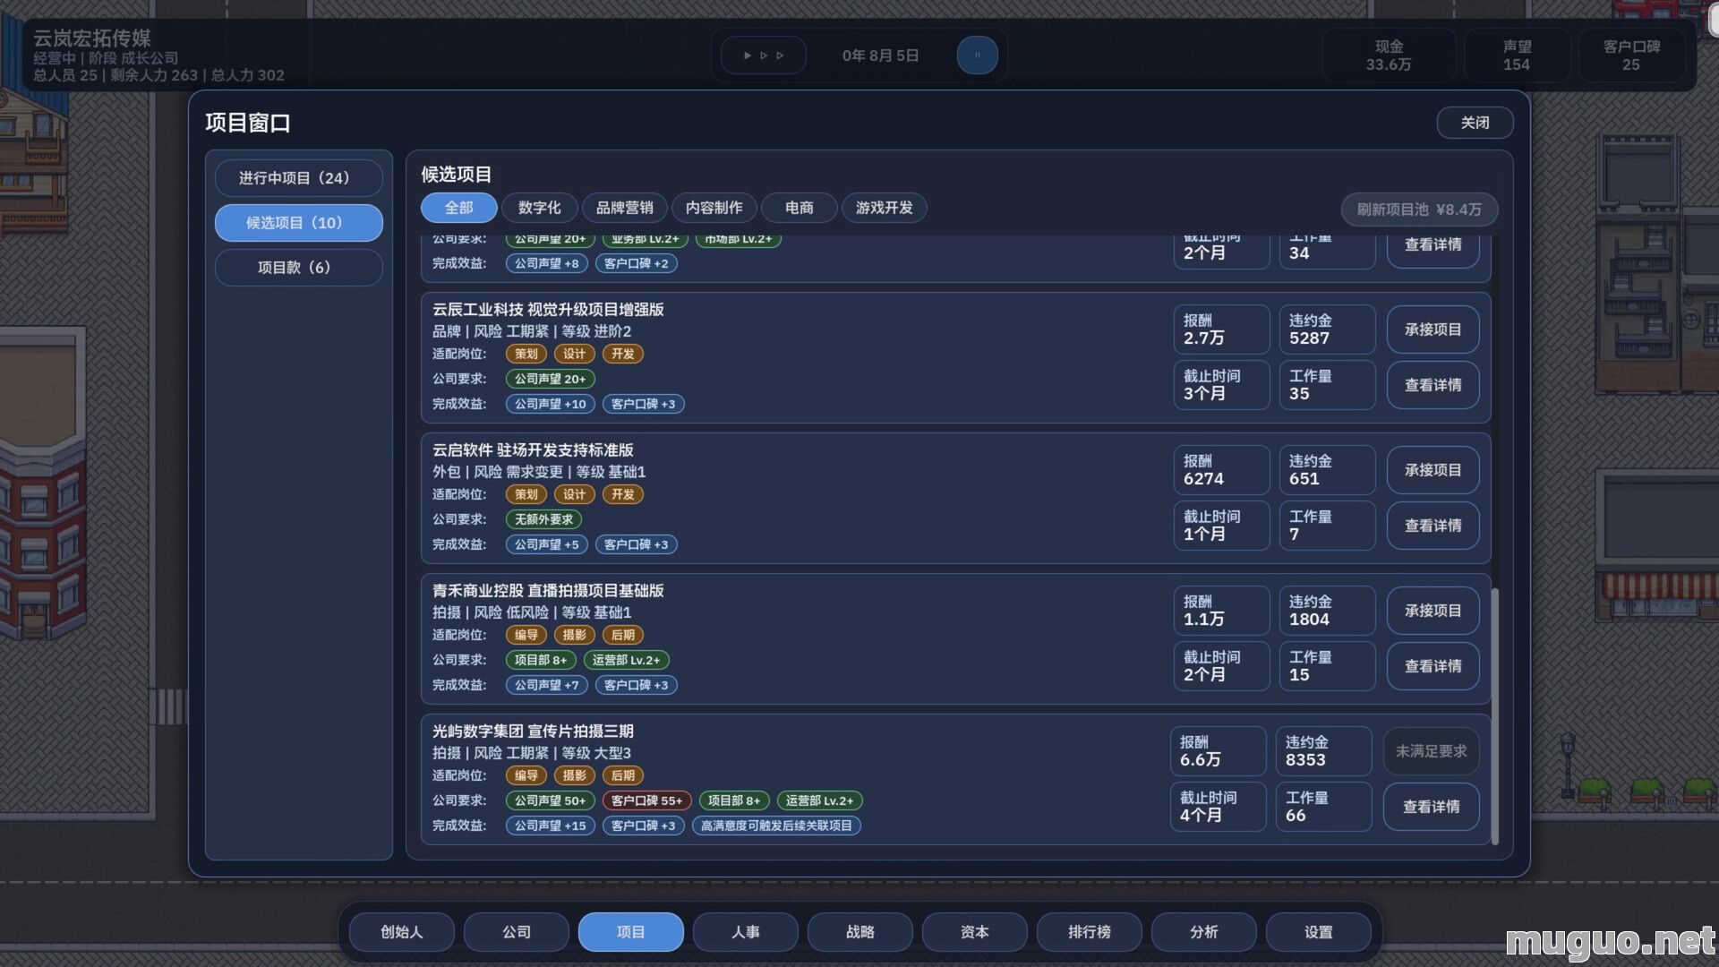Viewport: 1719px width, 967px height.
Task: Filter candidates by 游戏开发
Action: point(884,208)
